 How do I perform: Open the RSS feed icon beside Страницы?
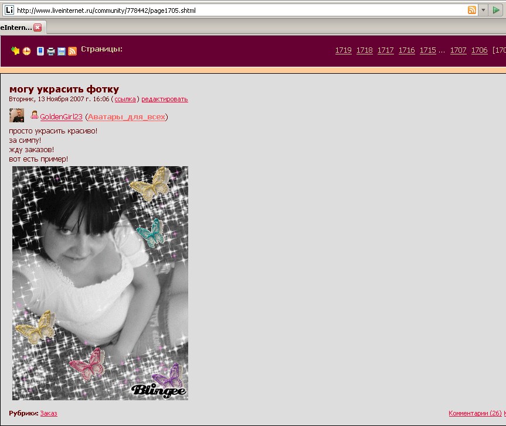click(x=72, y=51)
